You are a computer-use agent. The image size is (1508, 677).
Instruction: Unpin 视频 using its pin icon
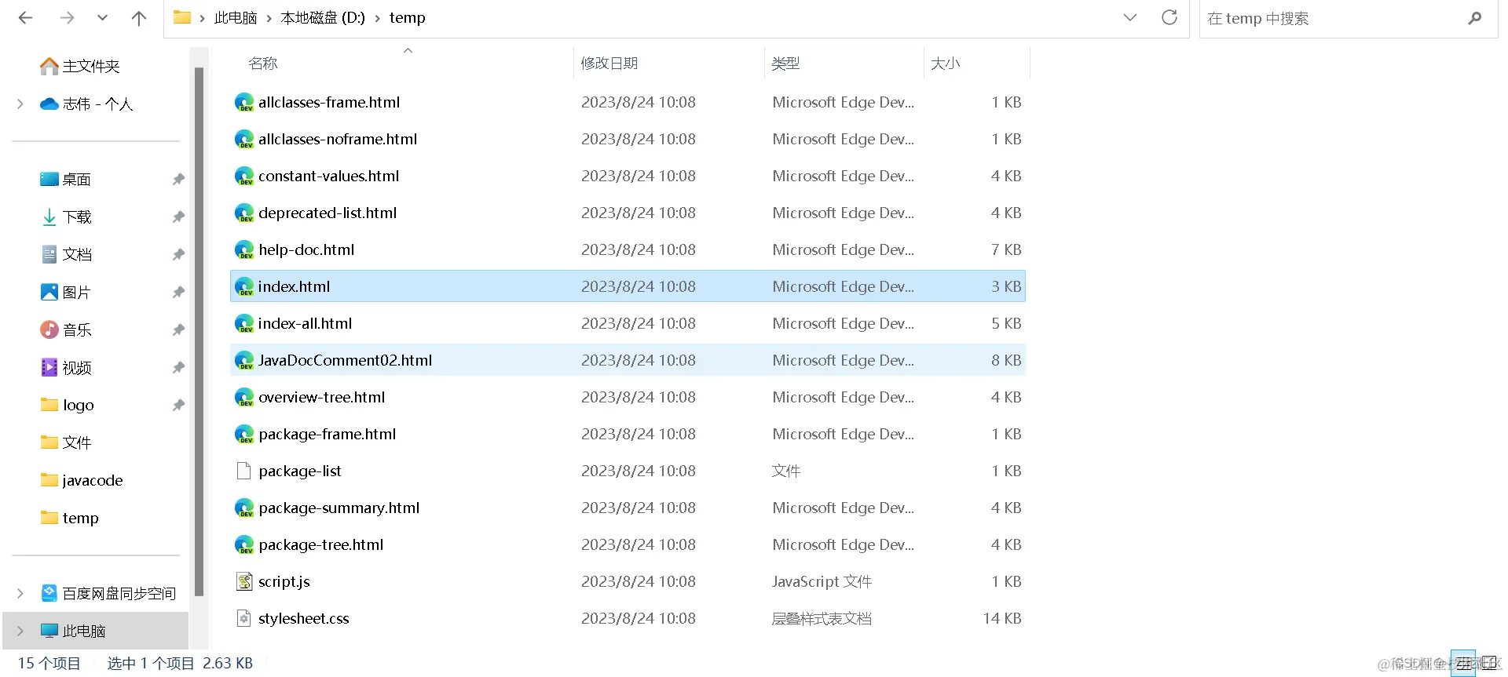pos(178,368)
